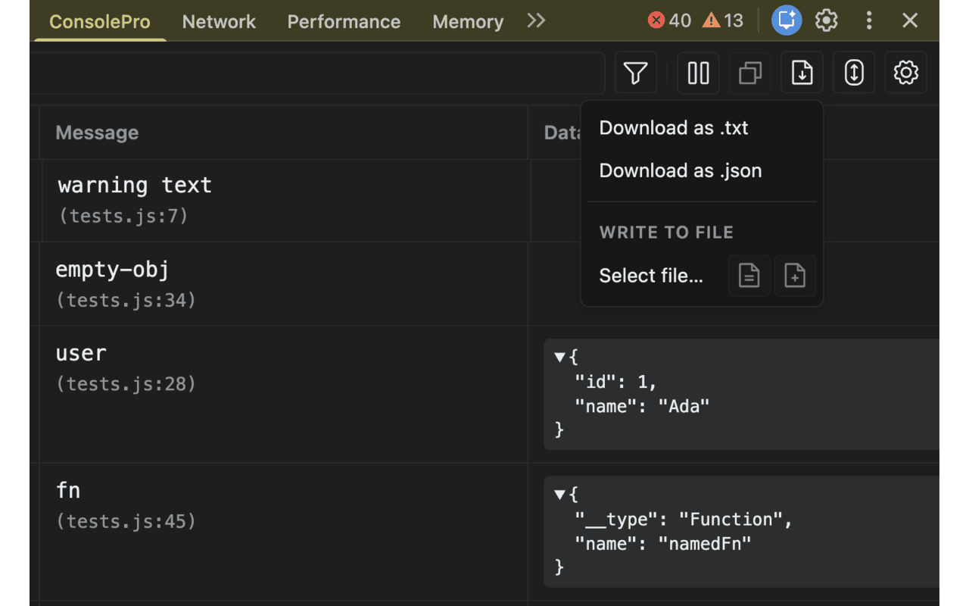Click source link tests.js:45
This screenshot has width=969, height=606.
(x=126, y=521)
